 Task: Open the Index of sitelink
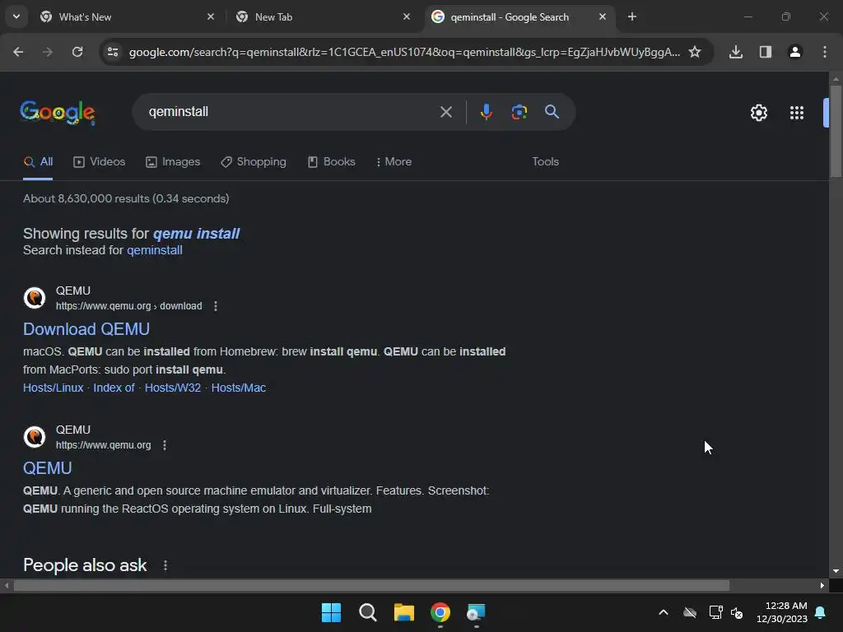[114, 388]
